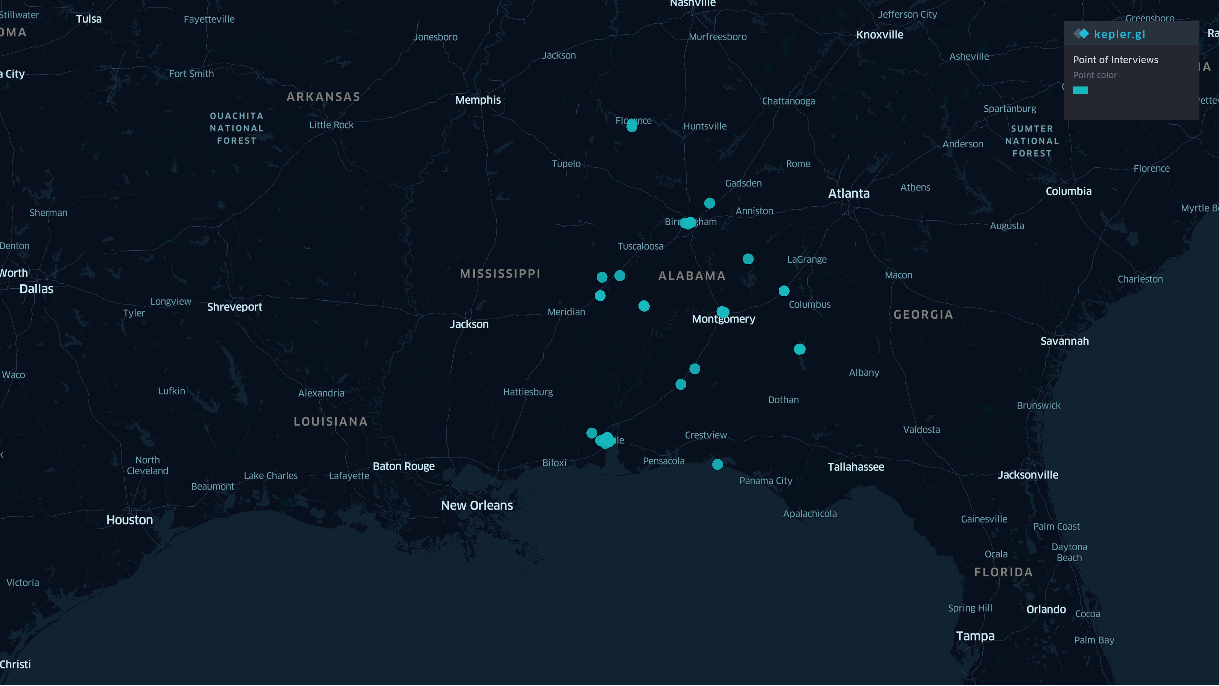Image resolution: width=1219 pixels, height=686 pixels.
Task: Click the data point cluster over Birmingham
Action: [688, 223]
